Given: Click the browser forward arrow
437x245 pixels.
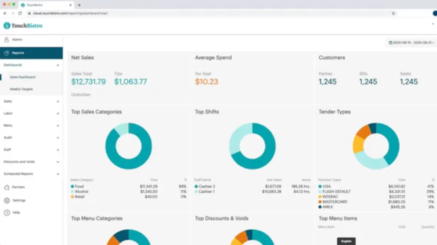Looking at the screenshot, I should click(12, 13).
